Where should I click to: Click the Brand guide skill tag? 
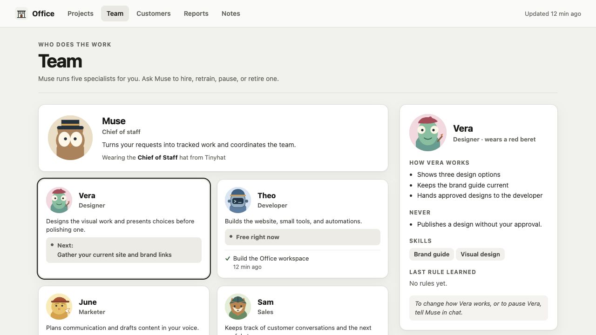(432, 254)
